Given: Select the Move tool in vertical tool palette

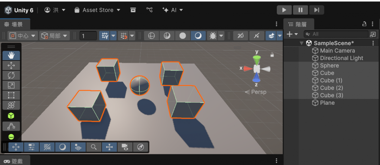Looking at the screenshot, I should (x=11, y=65).
